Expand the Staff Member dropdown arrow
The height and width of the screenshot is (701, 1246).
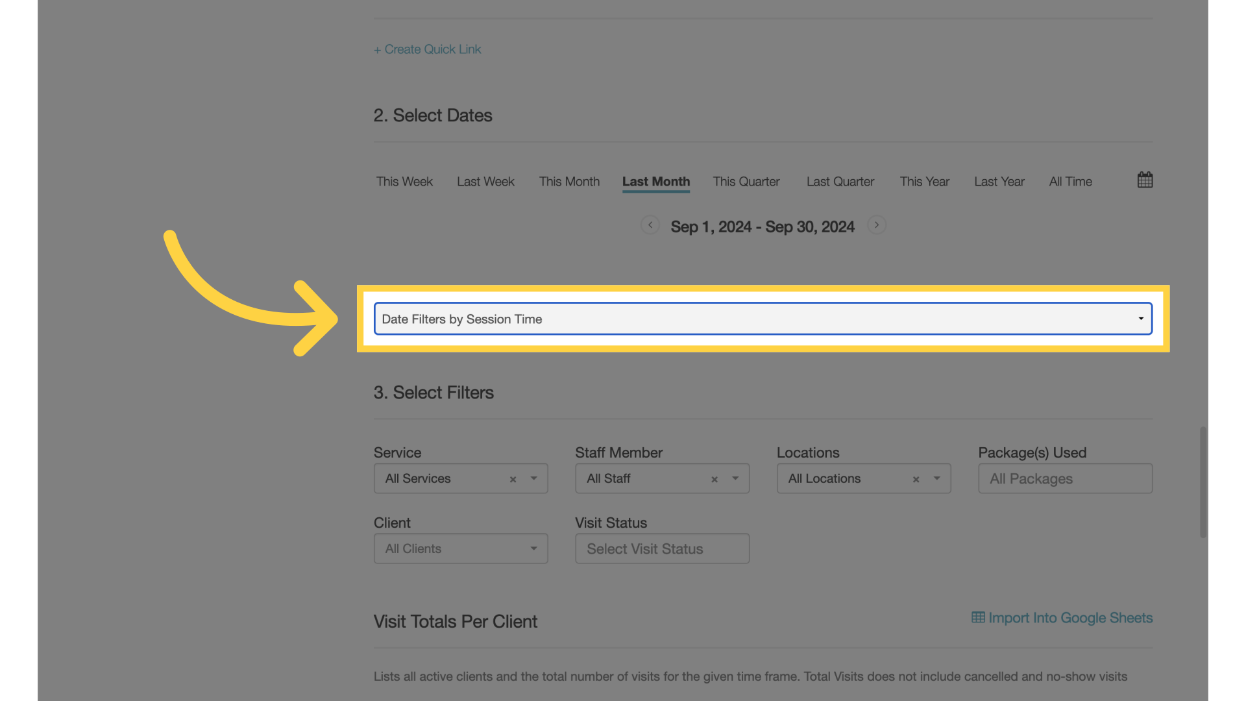[x=735, y=479]
